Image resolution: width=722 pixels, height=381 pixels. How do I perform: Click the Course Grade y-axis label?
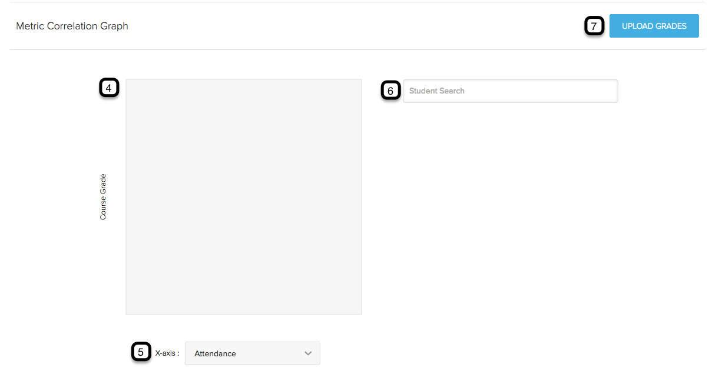pyautogui.click(x=103, y=197)
